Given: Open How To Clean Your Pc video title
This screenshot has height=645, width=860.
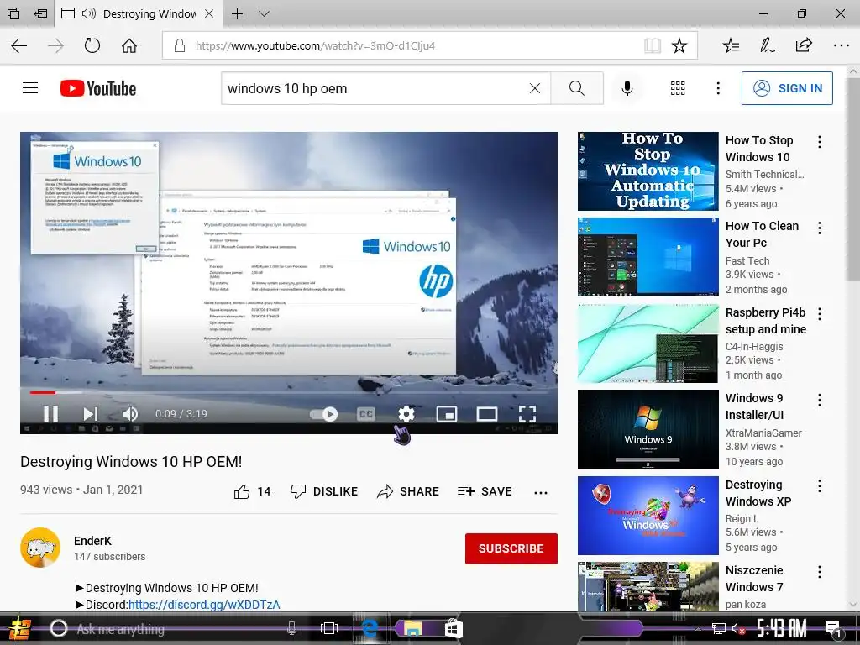Looking at the screenshot, I should click(x=762, y=234).
